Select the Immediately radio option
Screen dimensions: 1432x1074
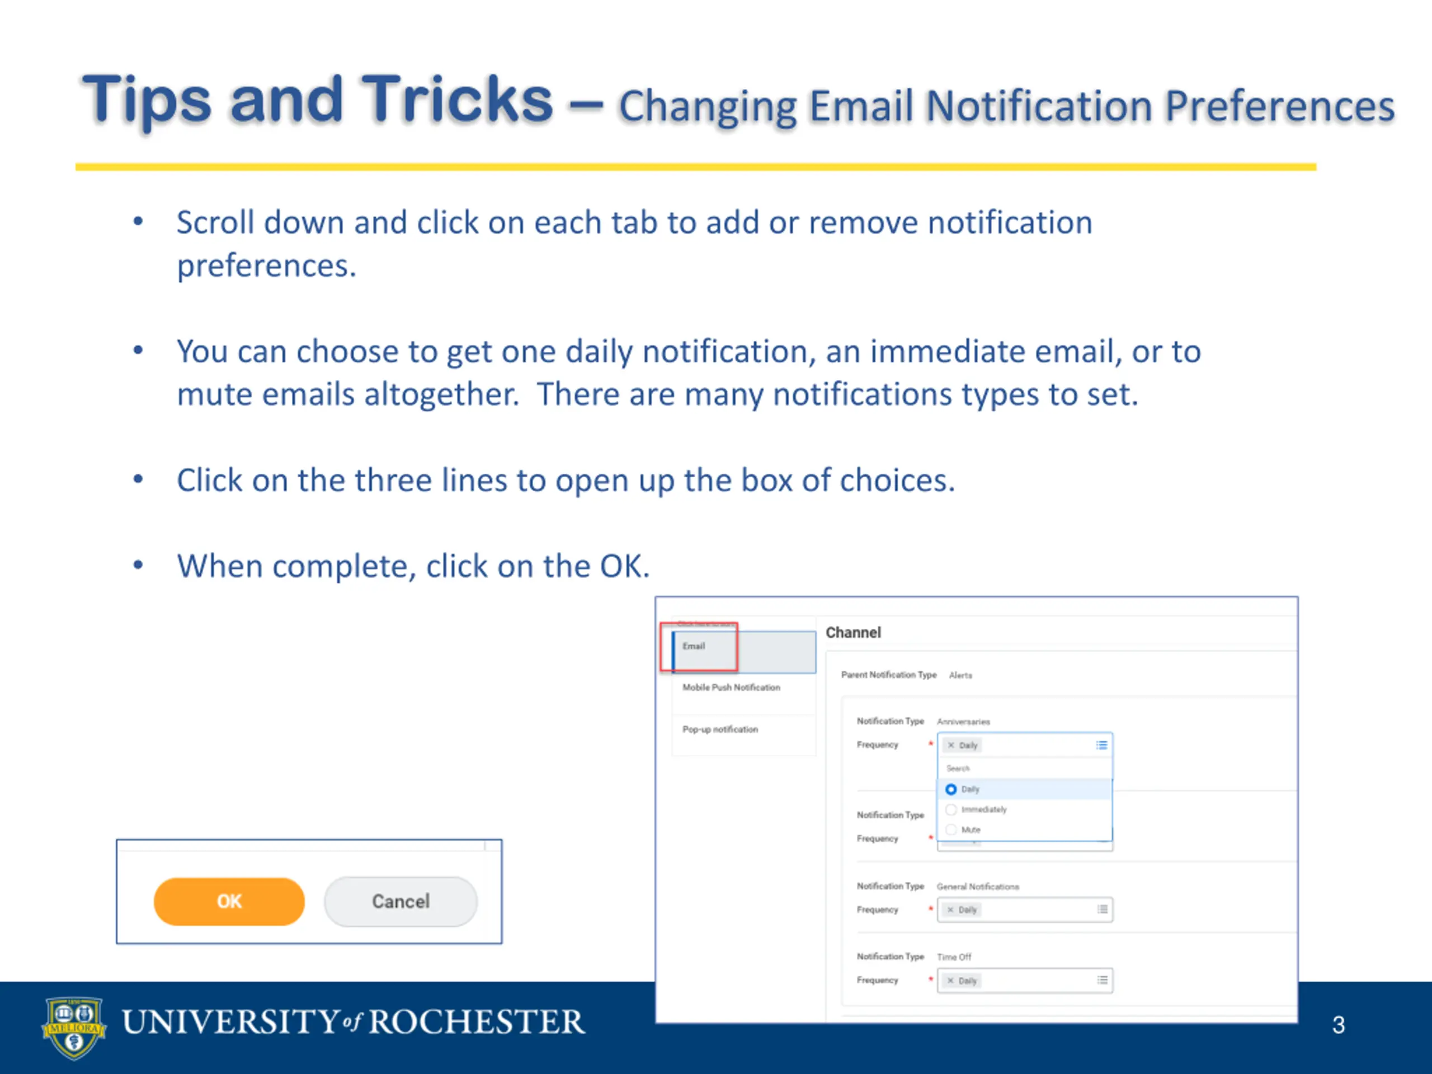point(951,809)
